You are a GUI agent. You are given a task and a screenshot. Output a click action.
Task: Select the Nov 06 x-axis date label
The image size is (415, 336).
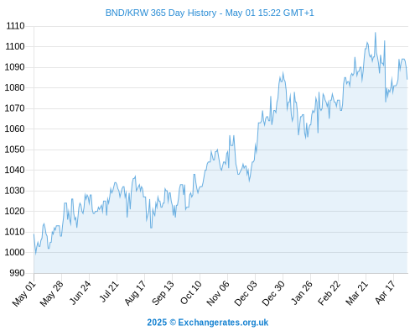pos(218,293)
